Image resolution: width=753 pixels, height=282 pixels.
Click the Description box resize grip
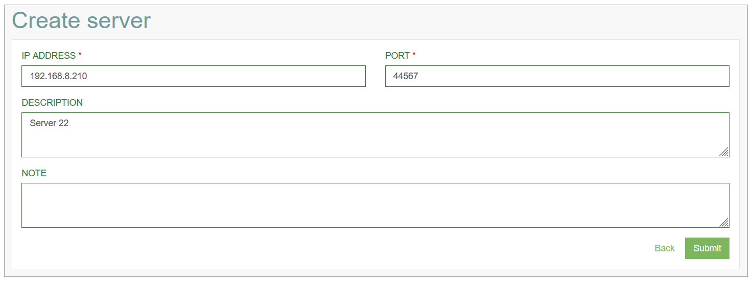[724, 152]
